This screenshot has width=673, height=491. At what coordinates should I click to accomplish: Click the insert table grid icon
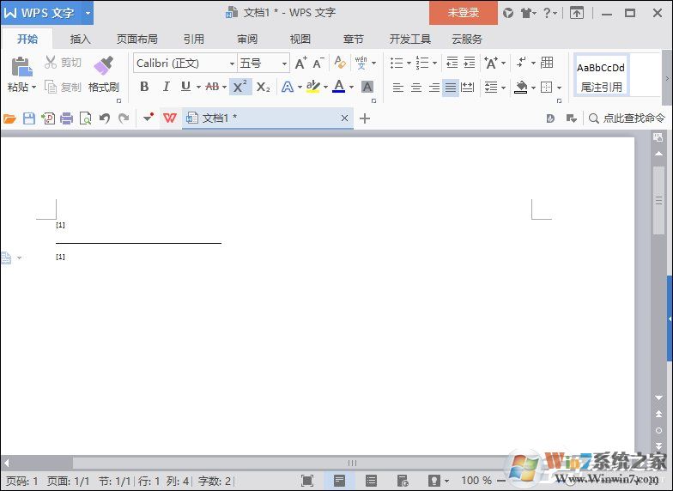[x=546, y=63]
